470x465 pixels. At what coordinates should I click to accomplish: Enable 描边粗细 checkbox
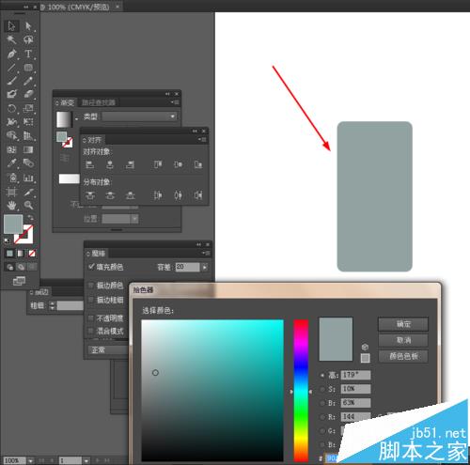click(91, 300)
